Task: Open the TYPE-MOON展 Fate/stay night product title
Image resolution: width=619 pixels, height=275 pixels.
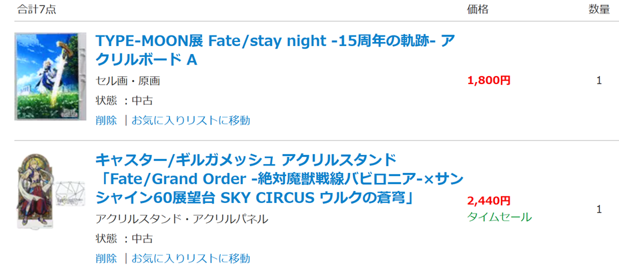Action: tap(275, 50)
